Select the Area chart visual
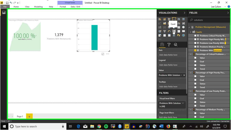231x130 pixels. point(165,23)
